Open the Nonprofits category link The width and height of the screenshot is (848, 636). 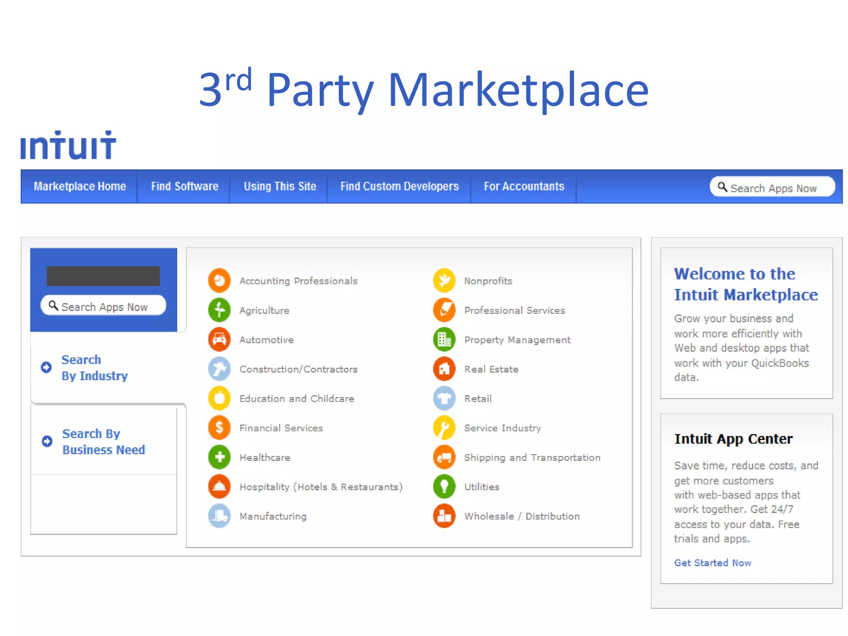click(488, 281)
